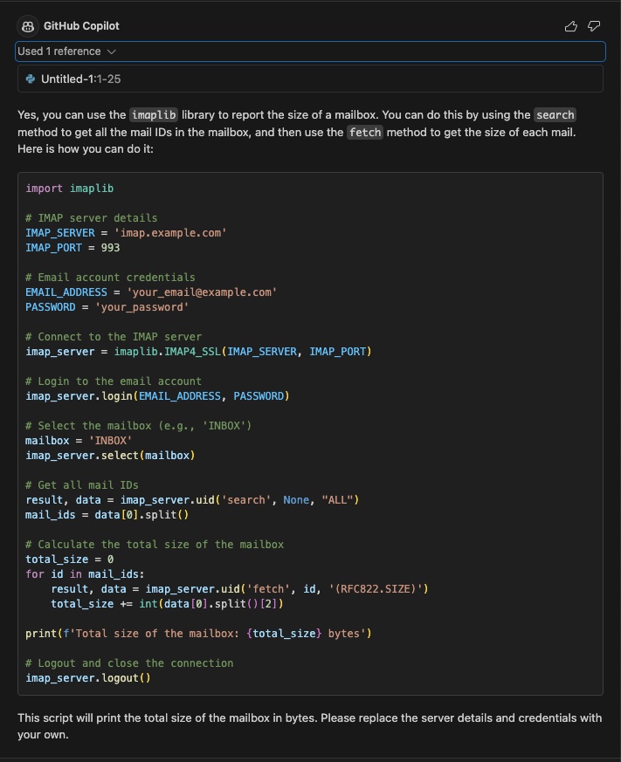Screen dimensions: 621x762
Task: Click the GitHub Copilot avatar icon
Action: coord(27,25)
